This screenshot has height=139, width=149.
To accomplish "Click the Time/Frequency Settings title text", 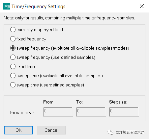I will pyautogui.click(x=39, y=7).
